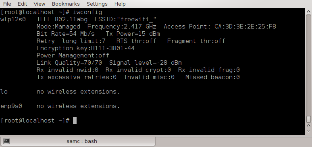Image resolution: width=312 pixels, height=147 pixels.
Task: Click the empty scrollbar track area
Action: tap(308, 65)
